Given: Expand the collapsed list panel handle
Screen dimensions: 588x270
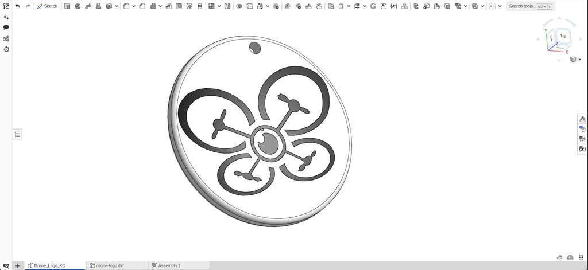Looking at the screenshot, I should [x=17, y=134].
